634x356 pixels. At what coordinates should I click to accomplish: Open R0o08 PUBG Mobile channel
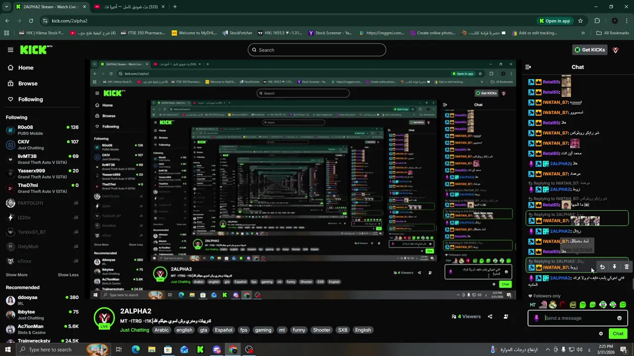coord(42,130)
